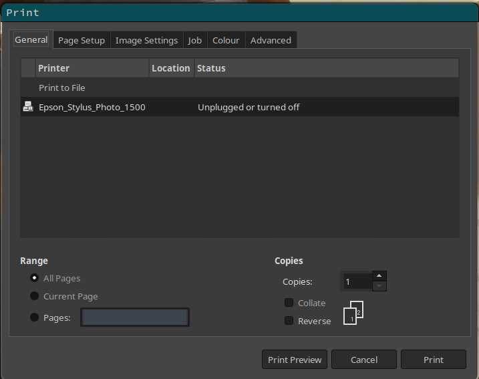Go to the Job tab
Viewport: 479px width, 379px height.
coord(194,40)
